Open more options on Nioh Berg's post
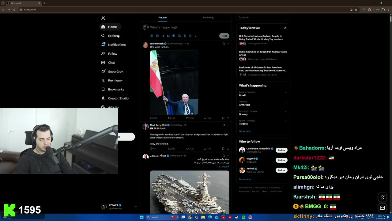This screenshot has height=221, width=392. pyautogui.click(x=228, y=125)
